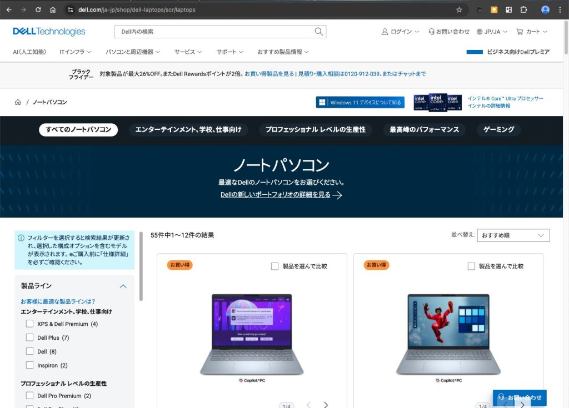Click Windows 11 デバイスについて知る button
Screen dimensions: 569x408
coord(360,102)
